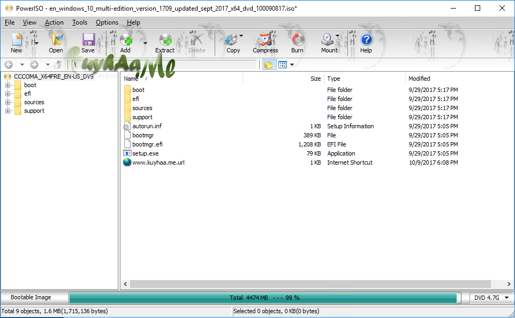
Task: Open the Add button dropdown arrow
Action: 145,43
